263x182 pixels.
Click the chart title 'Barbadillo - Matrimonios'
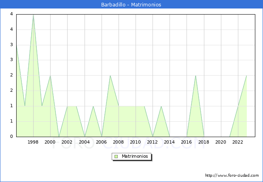pyautogui.click(x=131, y=4)
